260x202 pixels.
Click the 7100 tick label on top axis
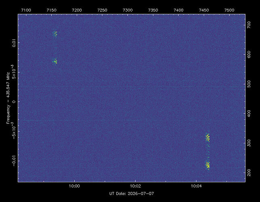[x=26, y=10]
